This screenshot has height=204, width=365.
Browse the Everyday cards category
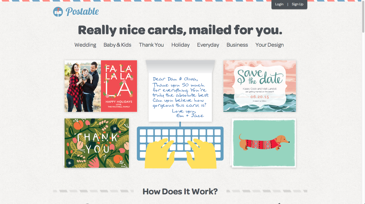208,45
